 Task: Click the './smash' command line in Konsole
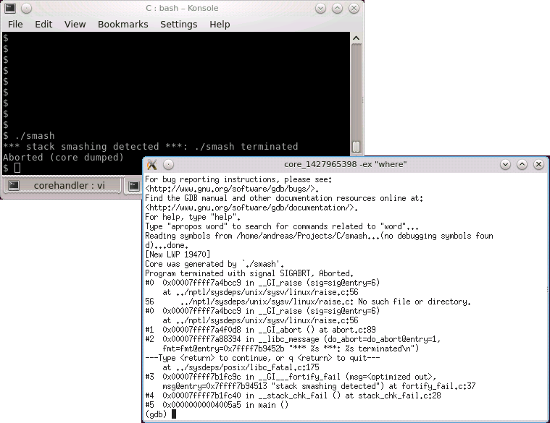point(29,136)
